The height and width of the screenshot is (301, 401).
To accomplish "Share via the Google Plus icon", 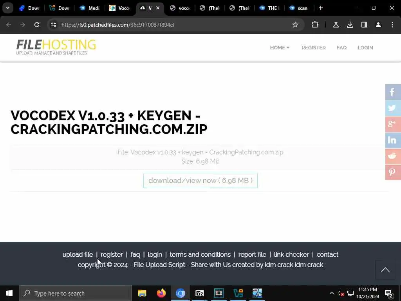I will pos(393,124).
